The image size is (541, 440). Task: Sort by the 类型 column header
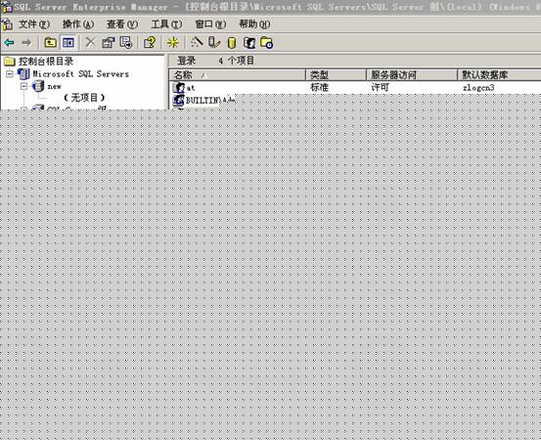(x=336, y=74)
